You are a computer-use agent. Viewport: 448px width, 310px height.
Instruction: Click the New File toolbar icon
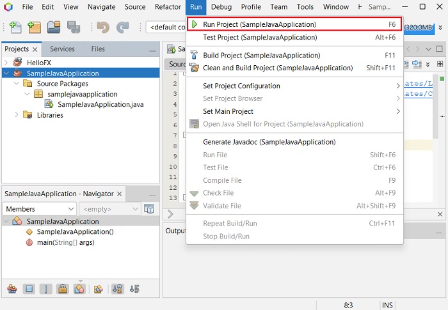point(15,27)
